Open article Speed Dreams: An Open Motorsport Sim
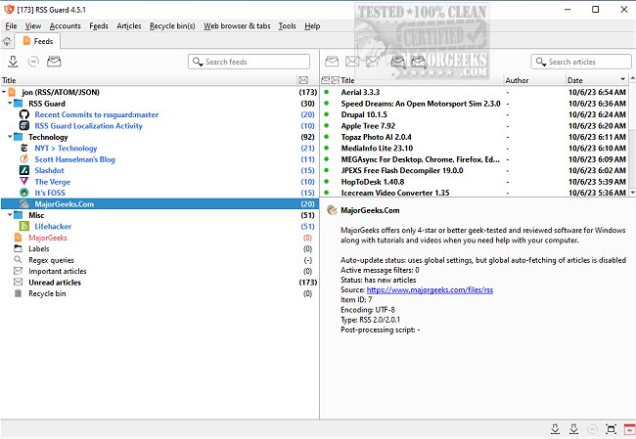 pyautogui.click(x=421, y=104)
